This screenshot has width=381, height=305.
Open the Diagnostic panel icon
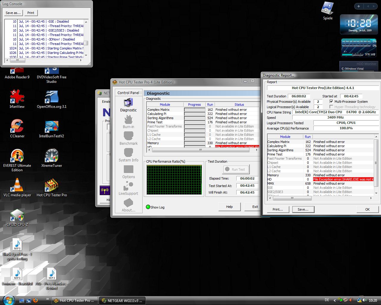pyautogui.click(x=128, y=103)
